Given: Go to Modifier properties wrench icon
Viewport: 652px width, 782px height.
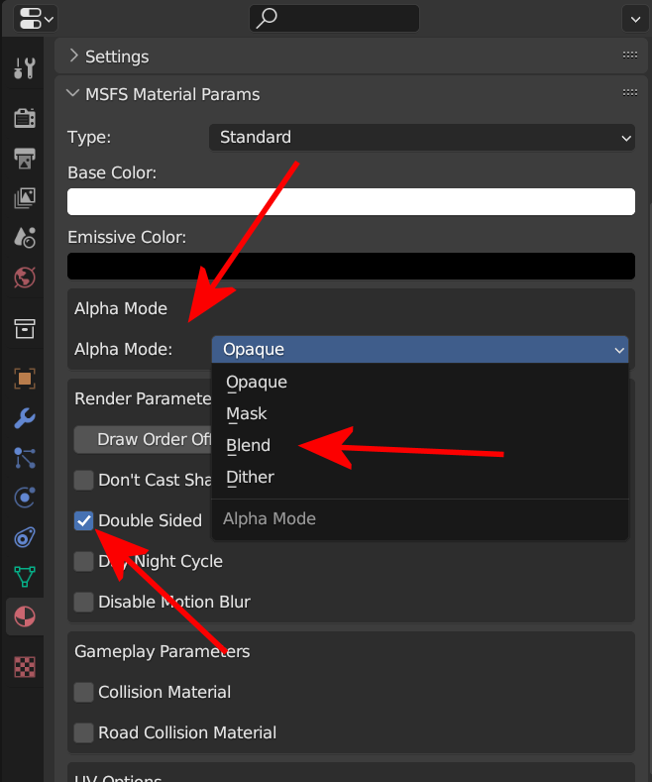Looking at the screenshot, I should pos(25,417).
